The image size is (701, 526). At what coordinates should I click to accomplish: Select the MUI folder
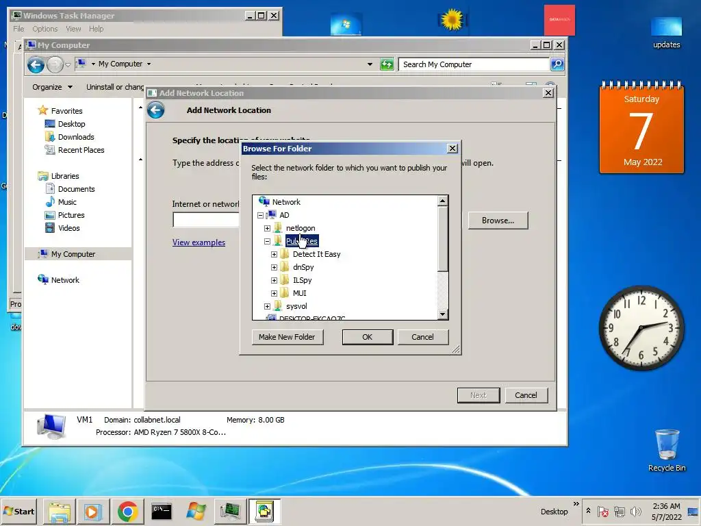[300, 293]
